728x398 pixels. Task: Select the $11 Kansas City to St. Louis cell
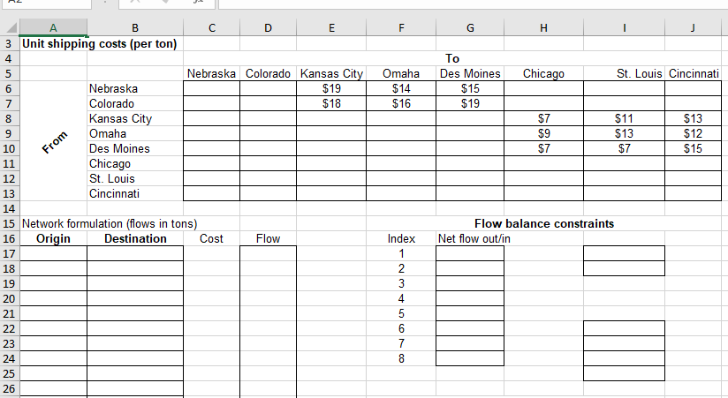[624, 119]
